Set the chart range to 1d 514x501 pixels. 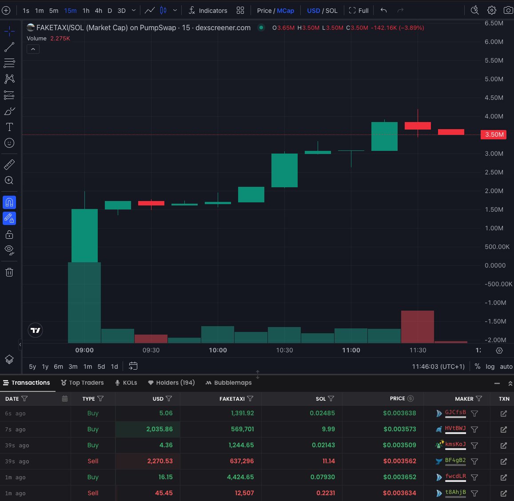click(x=114, y=367)
